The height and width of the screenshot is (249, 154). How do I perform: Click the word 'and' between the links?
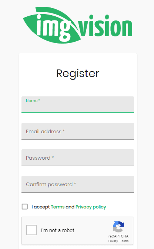70,207
